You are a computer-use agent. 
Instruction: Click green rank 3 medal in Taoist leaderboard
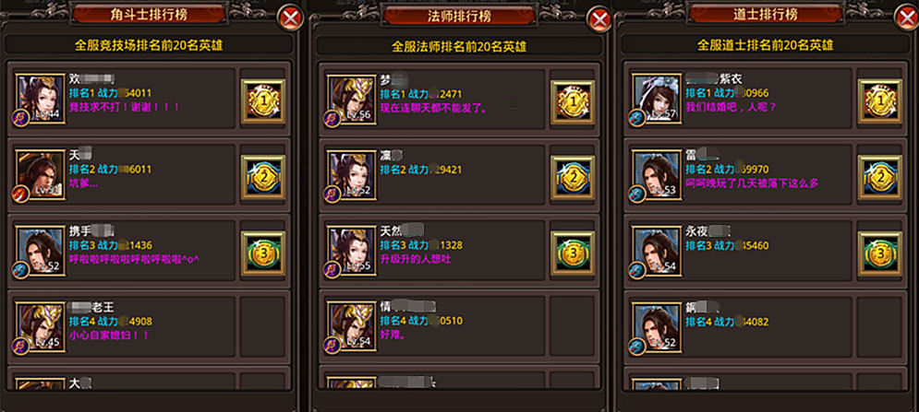879,253
